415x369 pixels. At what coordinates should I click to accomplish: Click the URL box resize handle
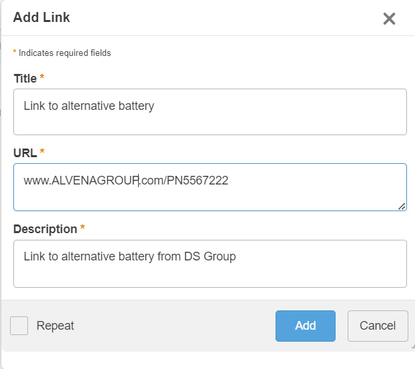point(402,206)
